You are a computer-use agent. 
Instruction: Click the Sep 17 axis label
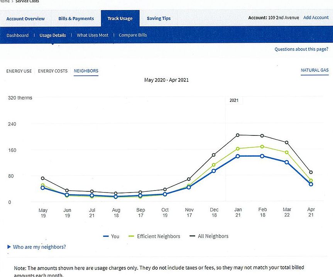[x=140, y=213]
